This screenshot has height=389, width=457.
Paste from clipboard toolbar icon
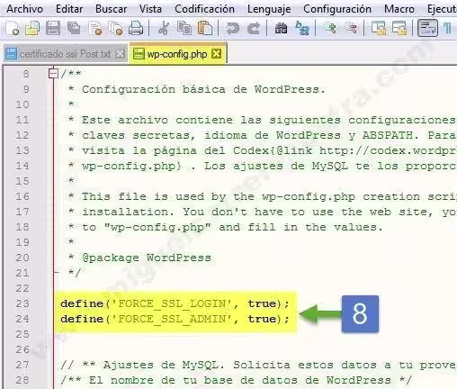205,29
